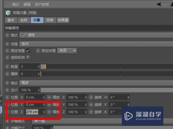Click the 总计 slider bar

[x=107, y=90]
